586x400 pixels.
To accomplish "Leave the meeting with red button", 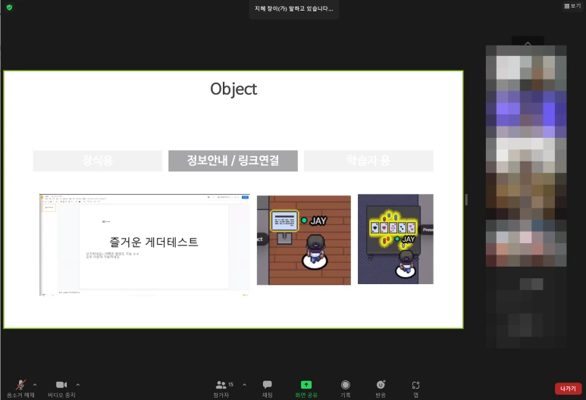I will click(x=568, y=389).
